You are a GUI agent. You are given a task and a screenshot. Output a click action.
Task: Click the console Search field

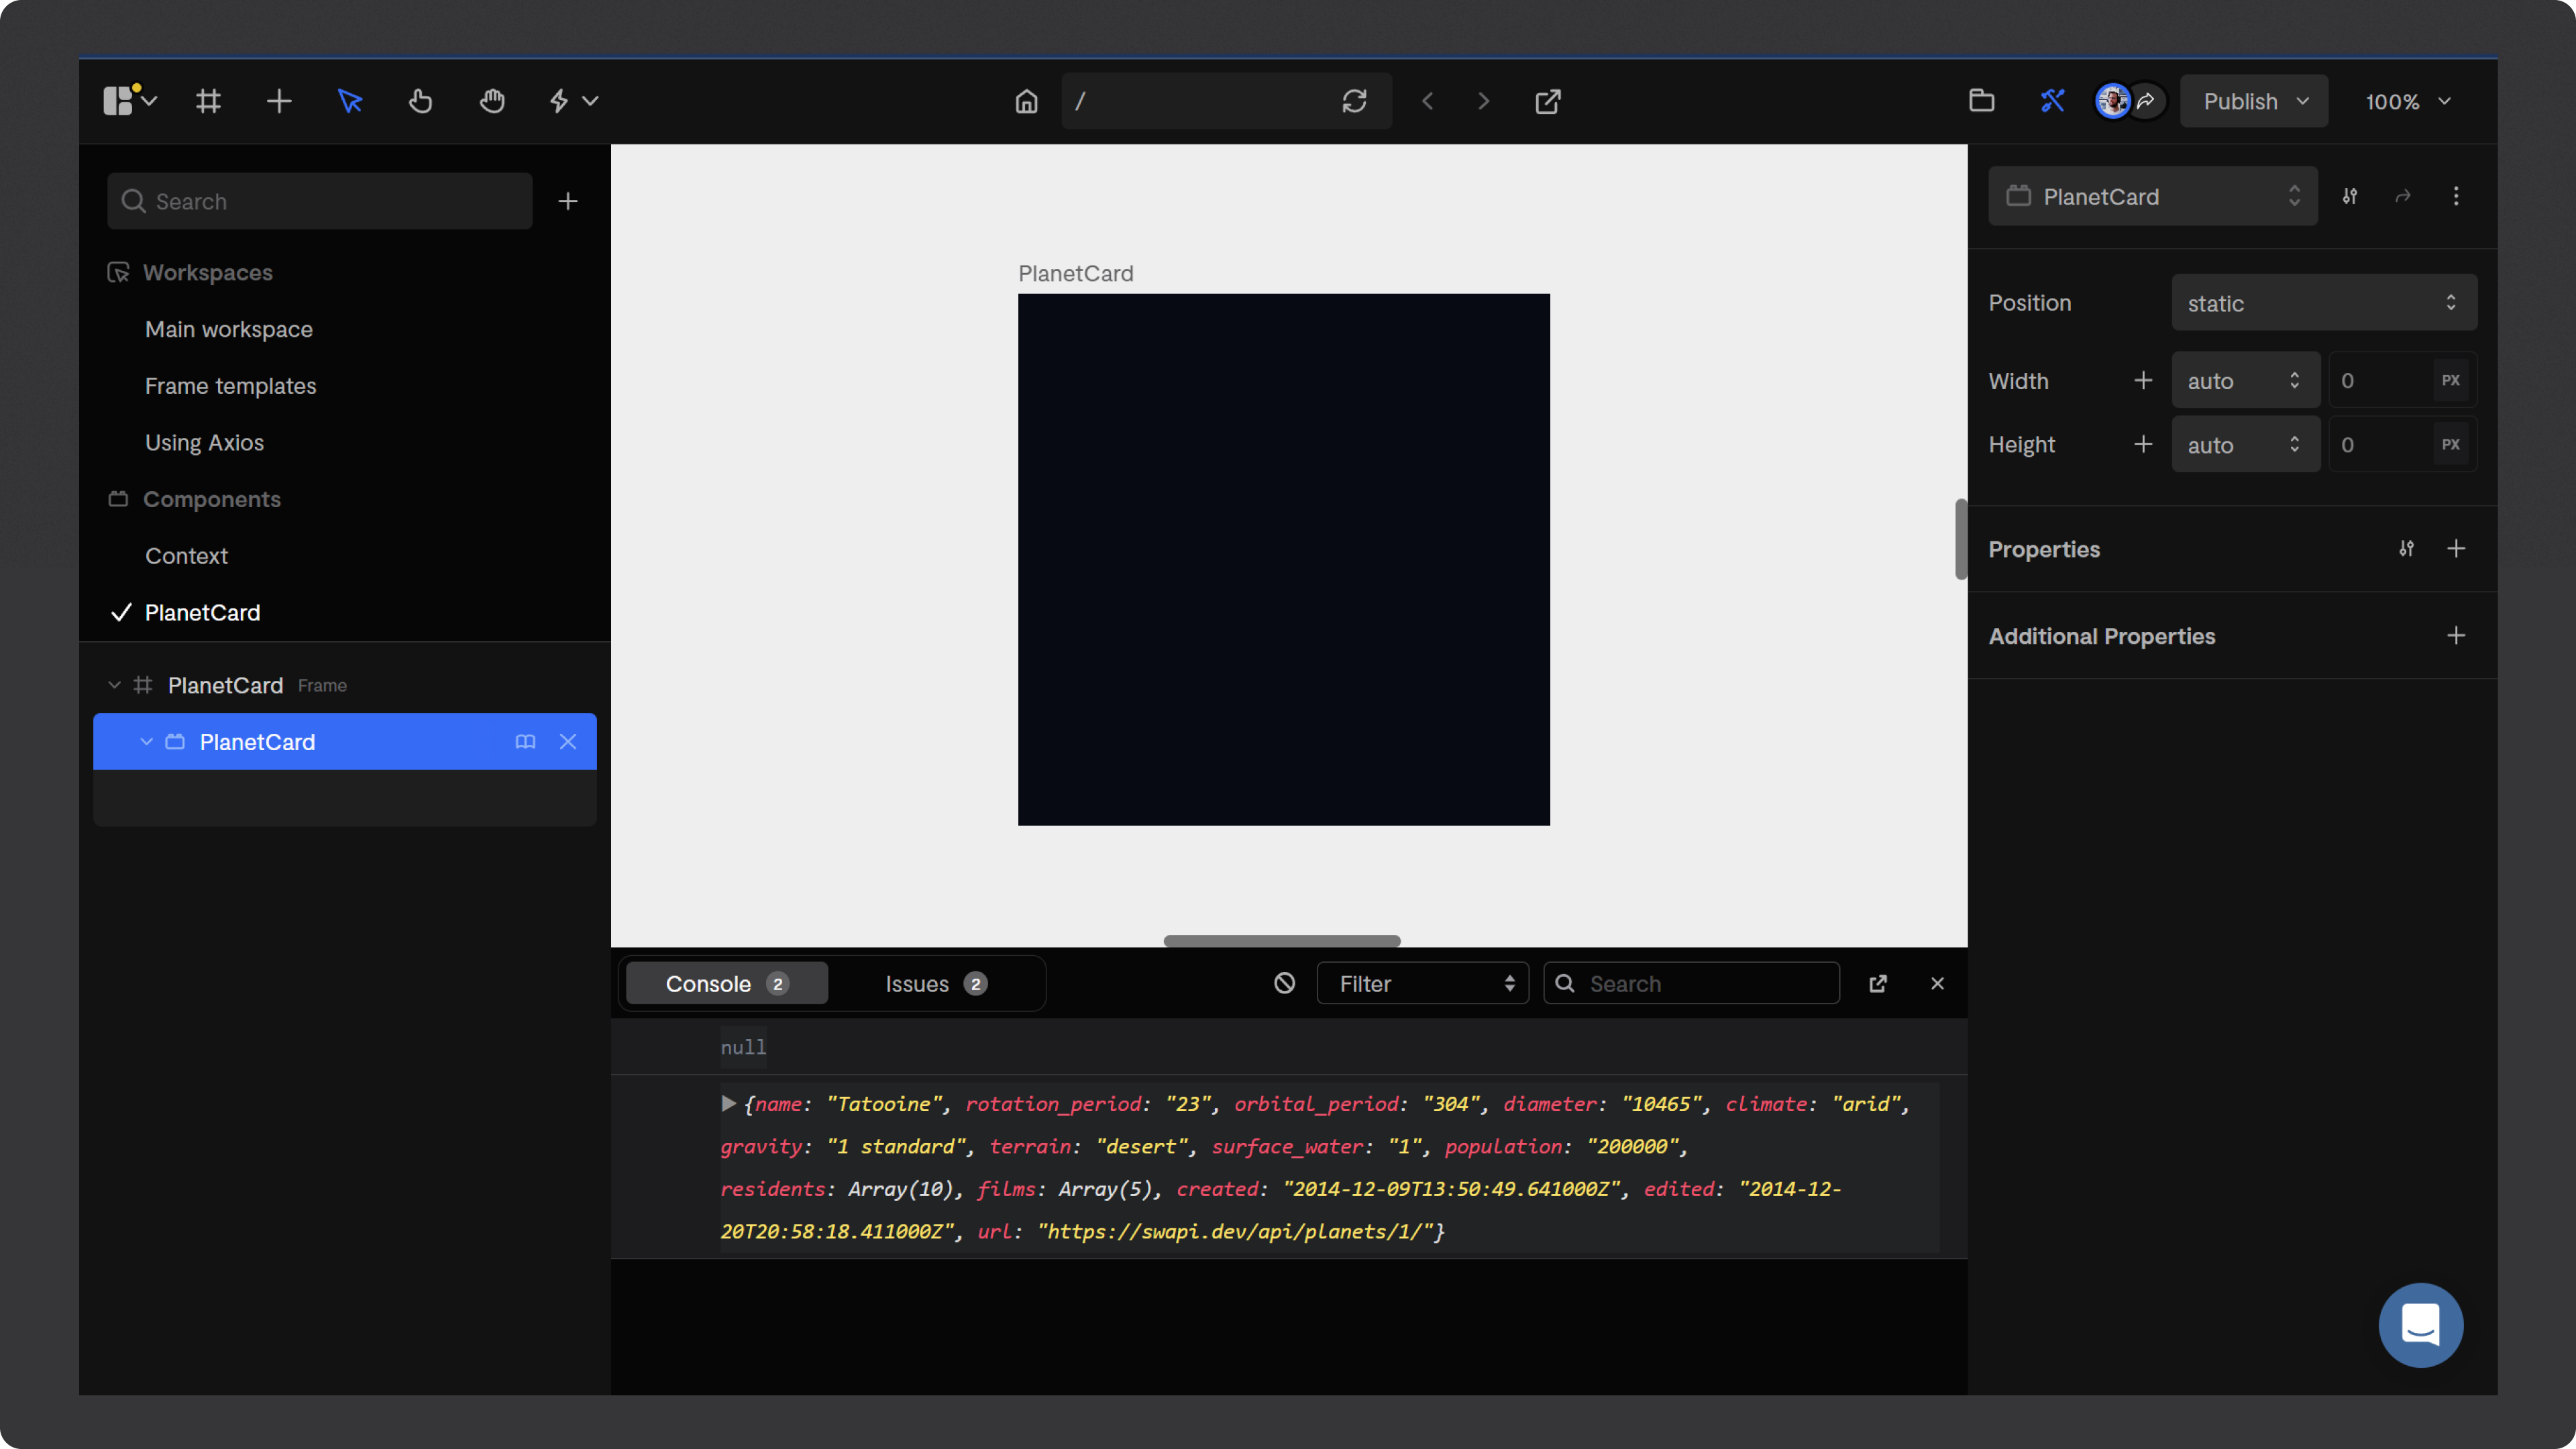tap(1700, 984)
